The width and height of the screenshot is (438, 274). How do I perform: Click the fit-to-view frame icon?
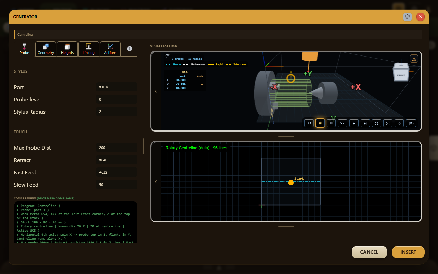(x=388, y=123)
